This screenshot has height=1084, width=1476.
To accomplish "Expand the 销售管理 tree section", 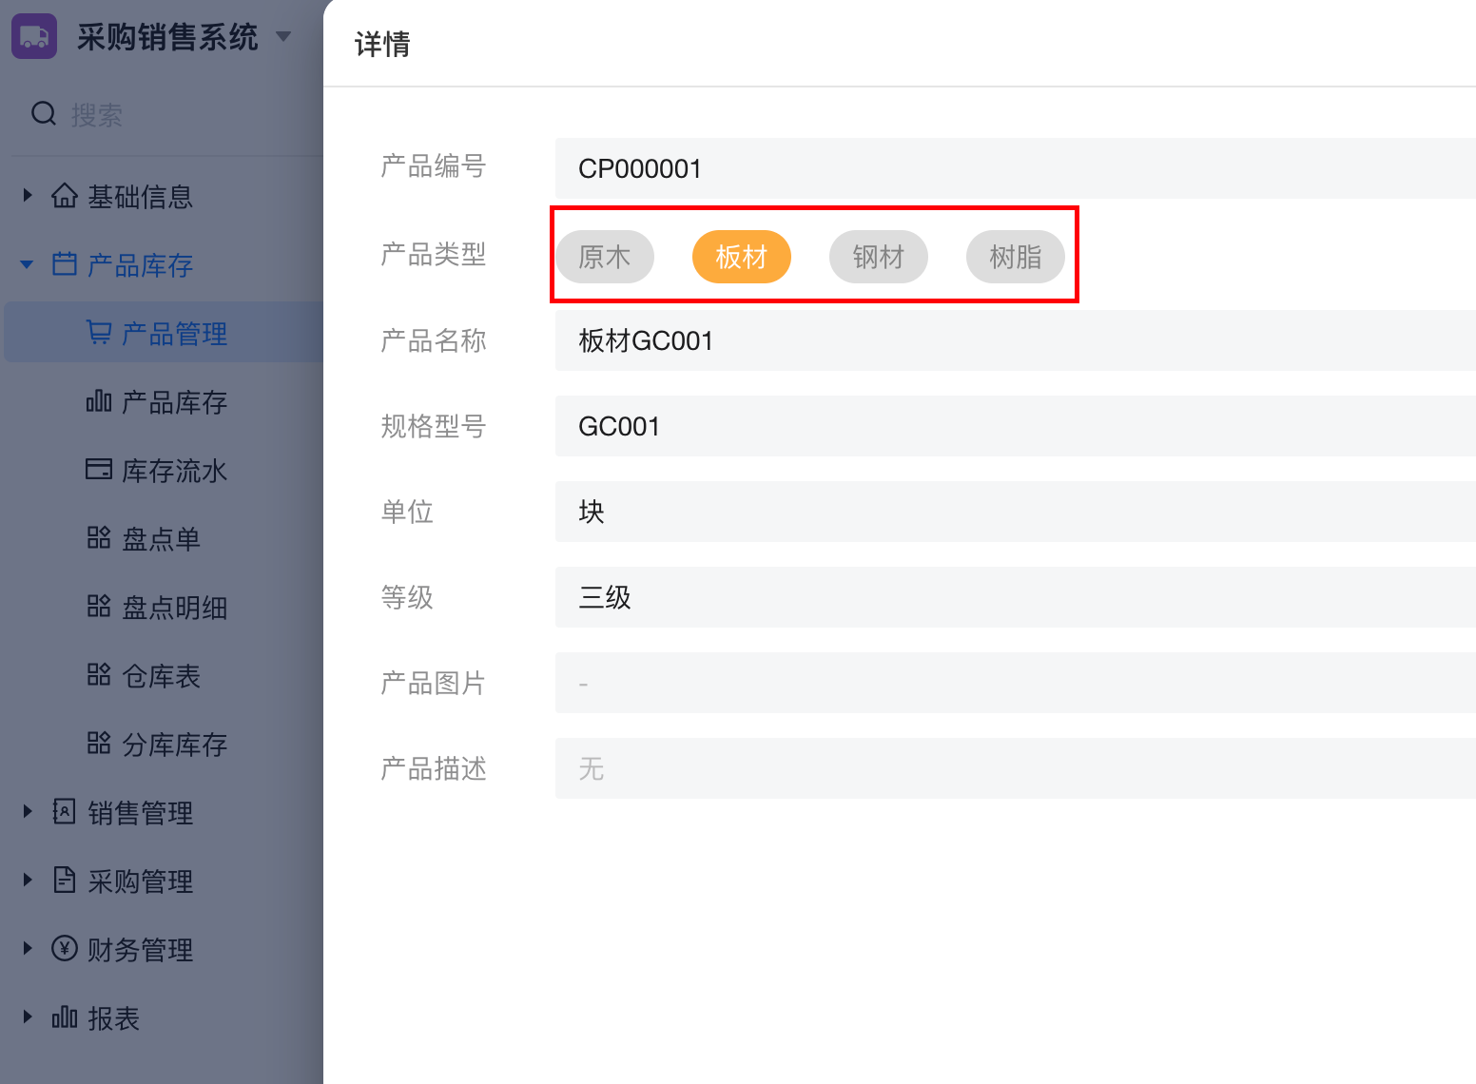I will [x=28, y=812].
